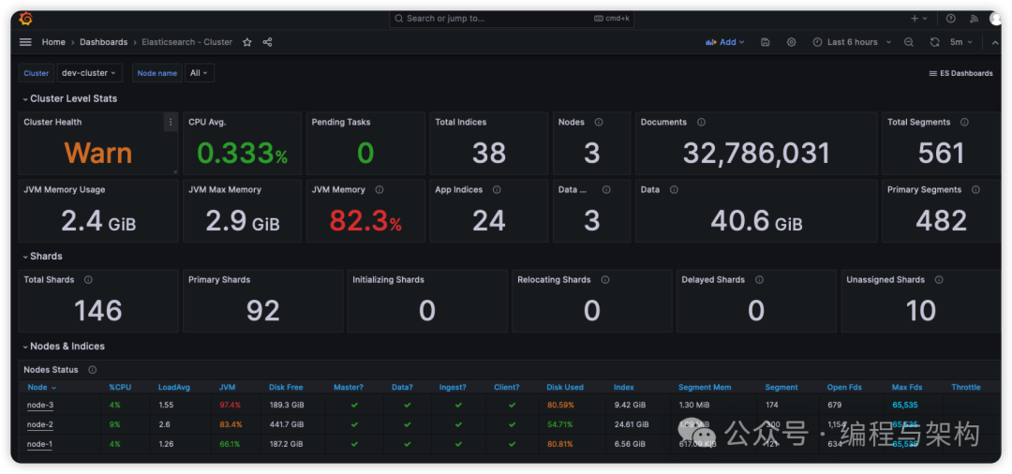The image size is (1012, 474).
Task: Open the Node name All dropdown
Action: point(199,73)
